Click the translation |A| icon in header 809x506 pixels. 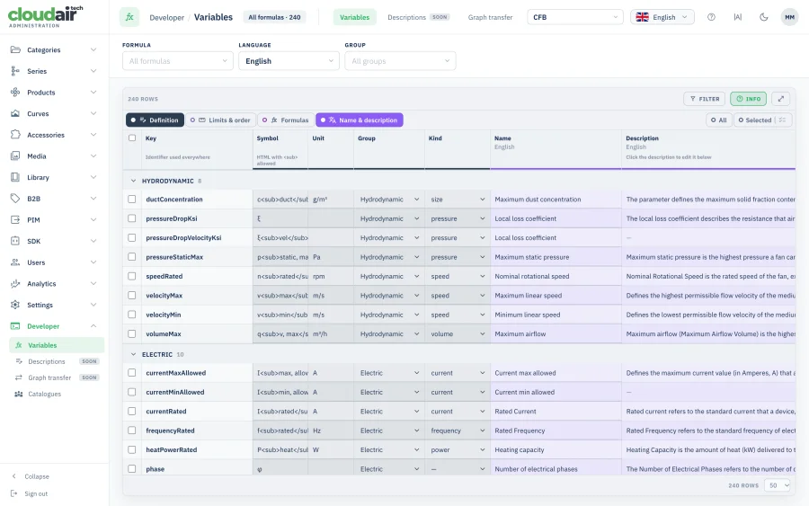click(737, 17)
